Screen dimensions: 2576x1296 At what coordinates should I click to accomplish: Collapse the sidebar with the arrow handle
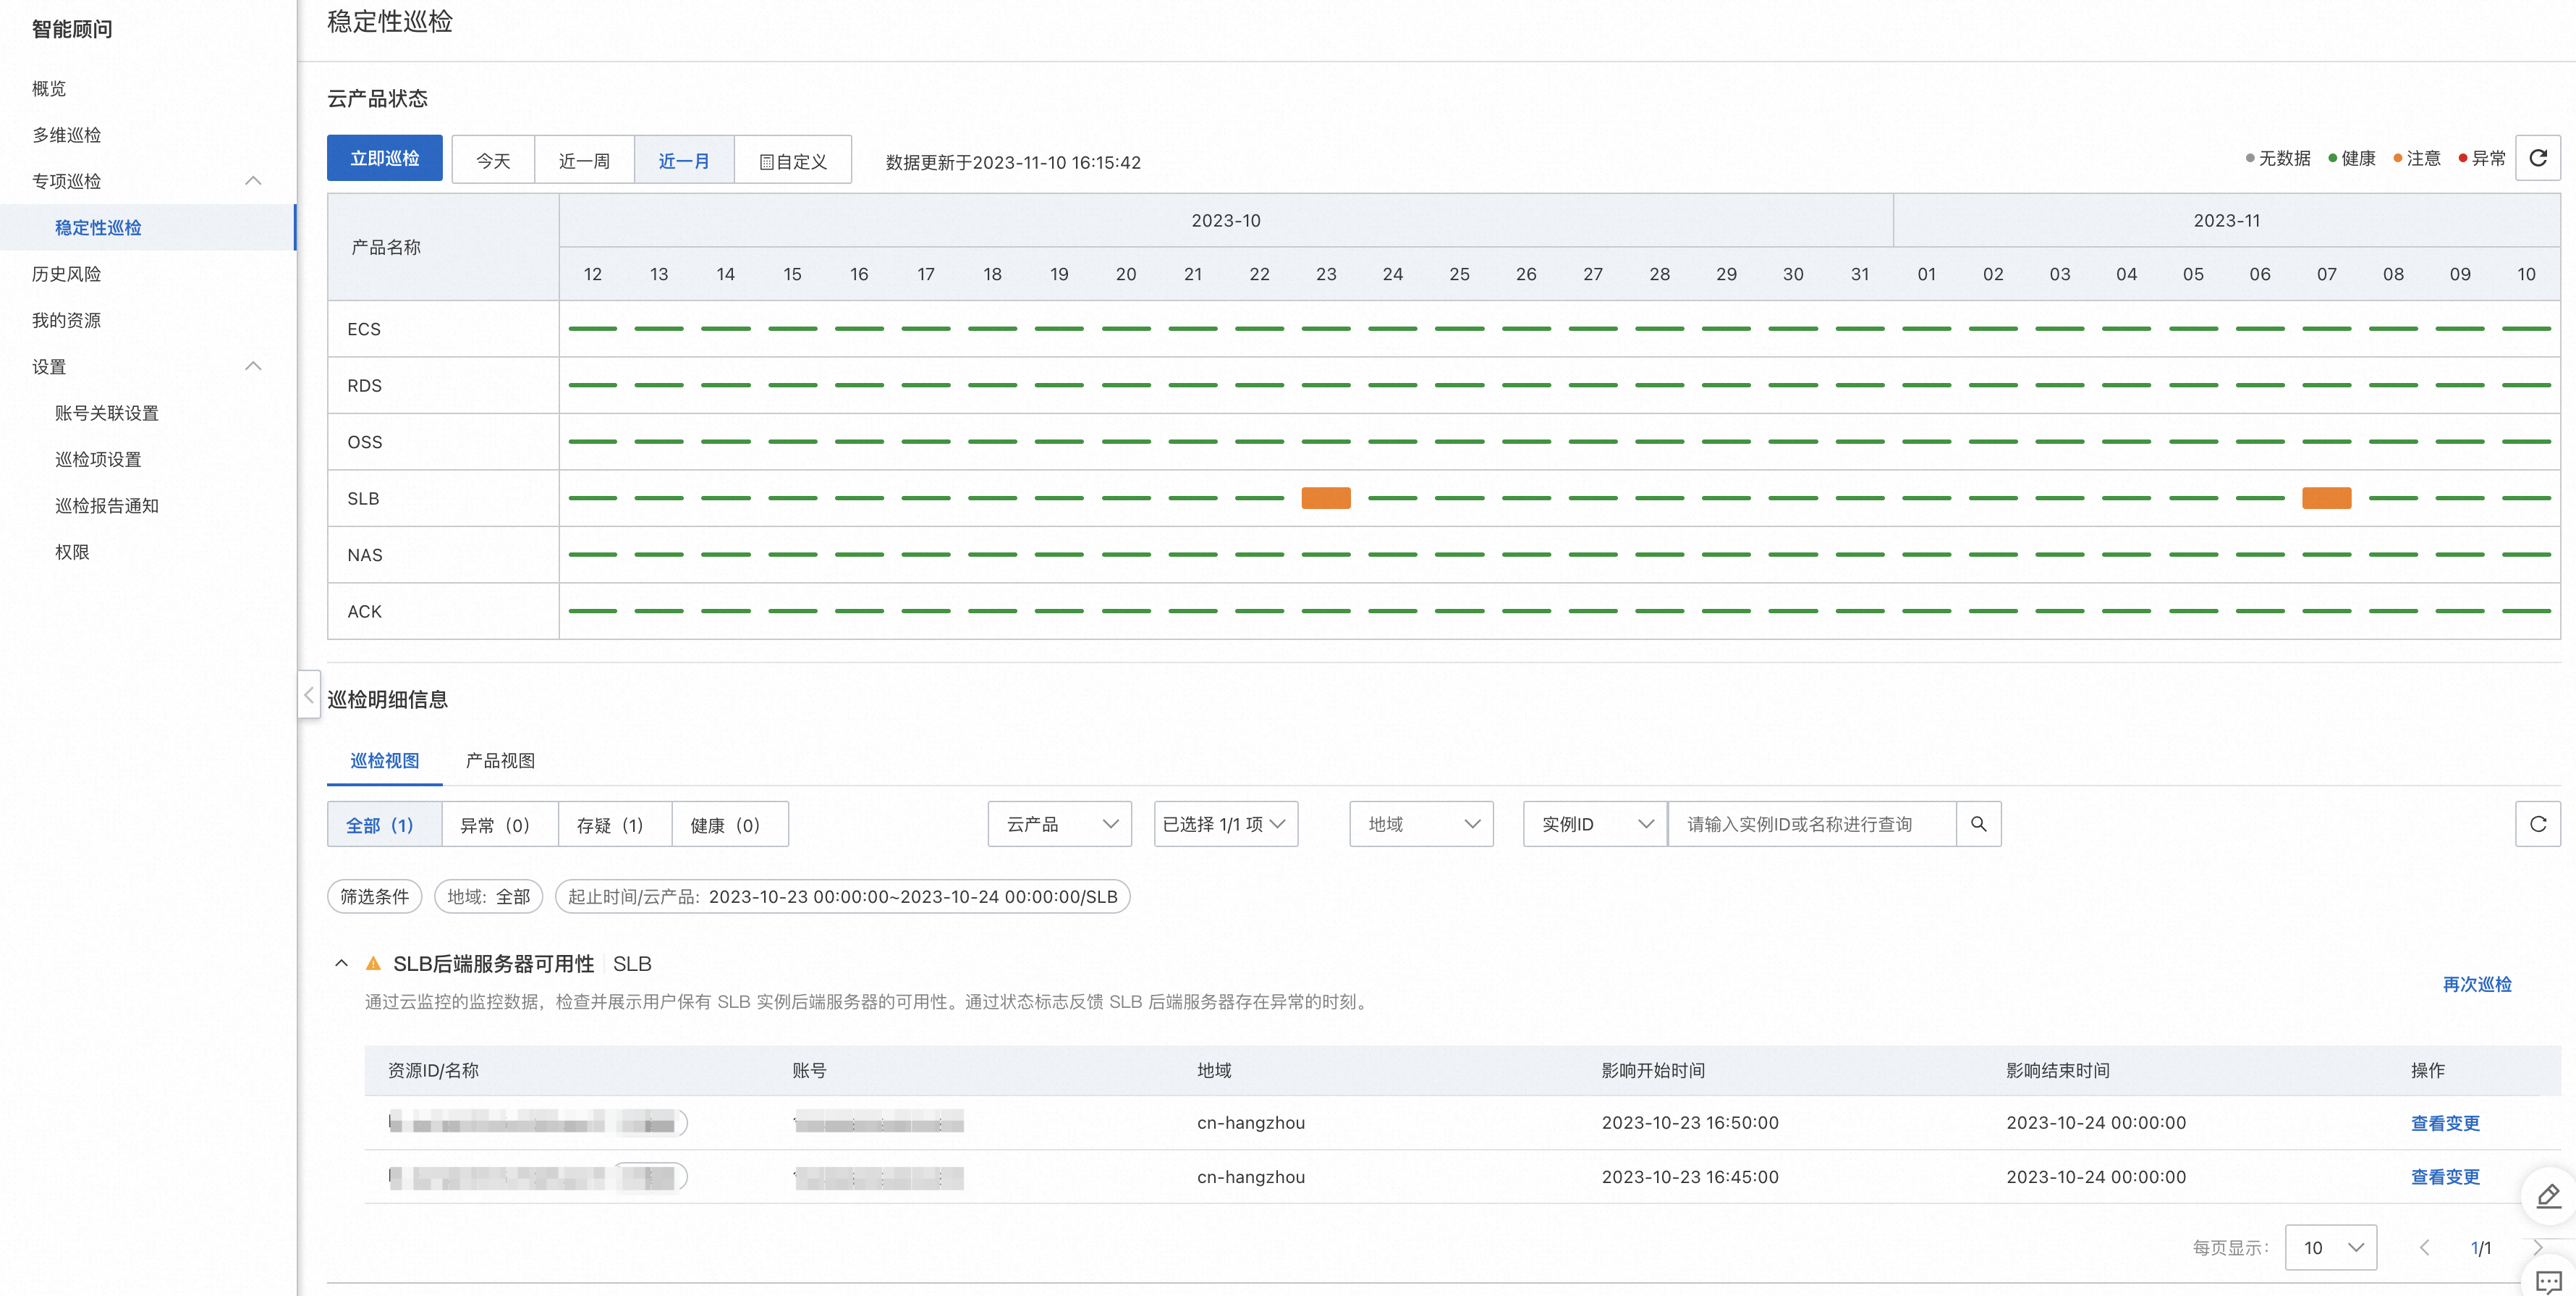309,694
